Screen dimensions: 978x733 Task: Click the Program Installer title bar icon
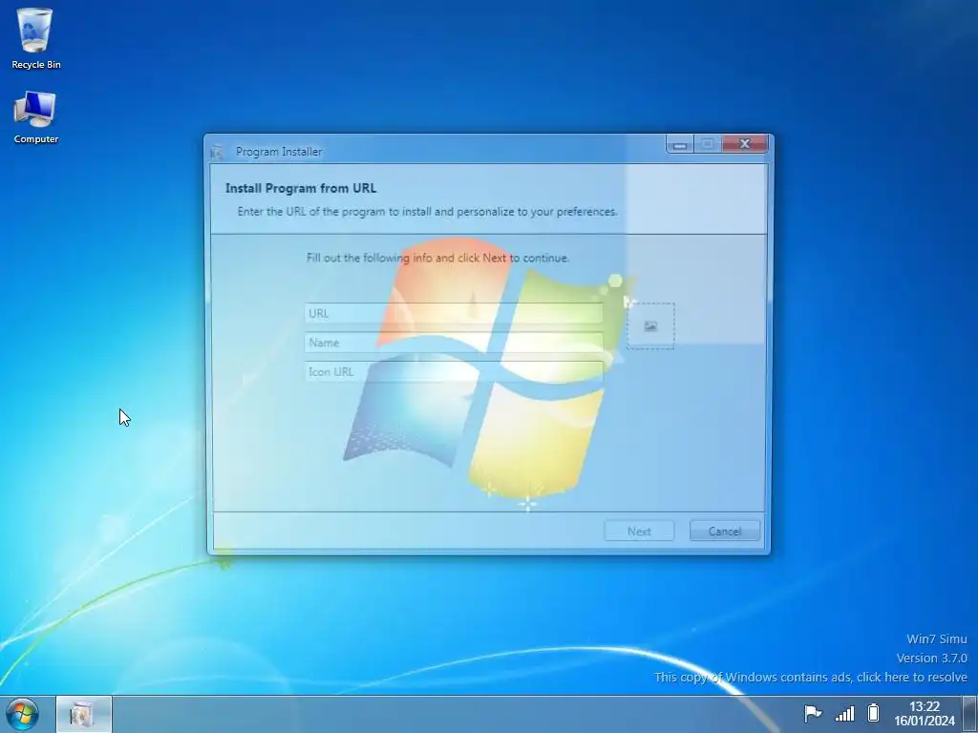point(217,152)
